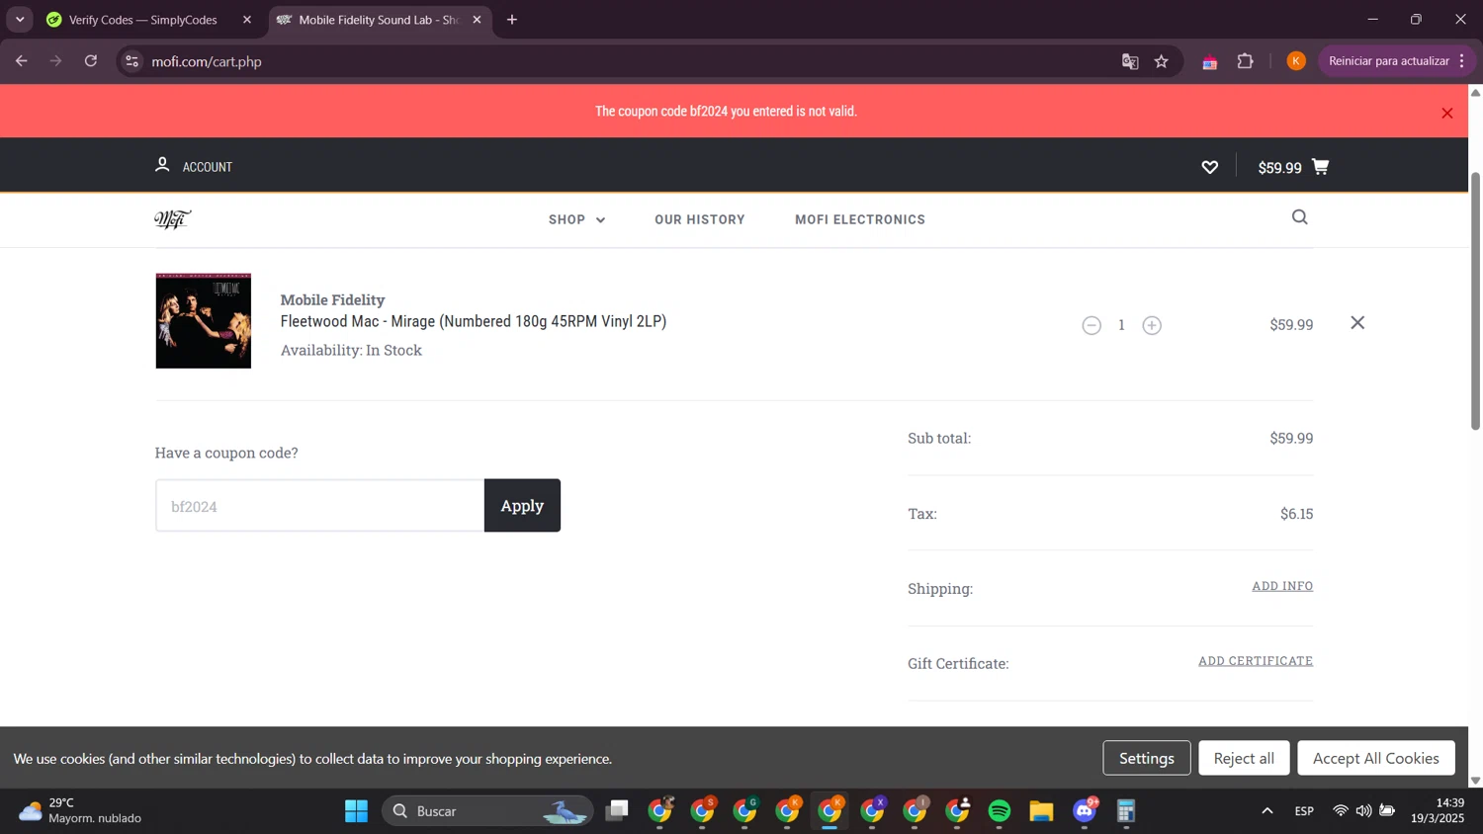Click the taskbar Buscar search box
The image size is (1483, 834).
[x=487, y=811]
